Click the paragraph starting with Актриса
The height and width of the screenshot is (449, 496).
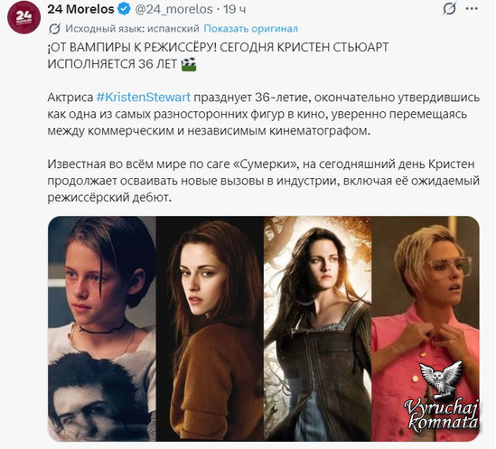click(x=263, y=114)
